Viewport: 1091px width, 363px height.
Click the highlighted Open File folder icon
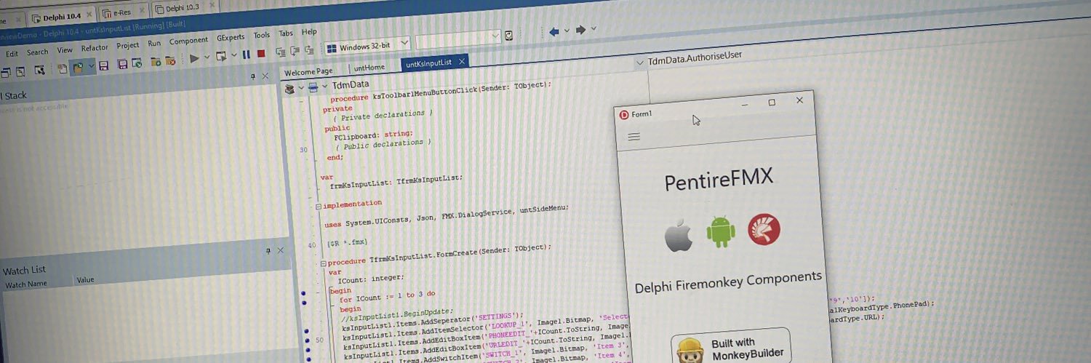tap(78, 67)
